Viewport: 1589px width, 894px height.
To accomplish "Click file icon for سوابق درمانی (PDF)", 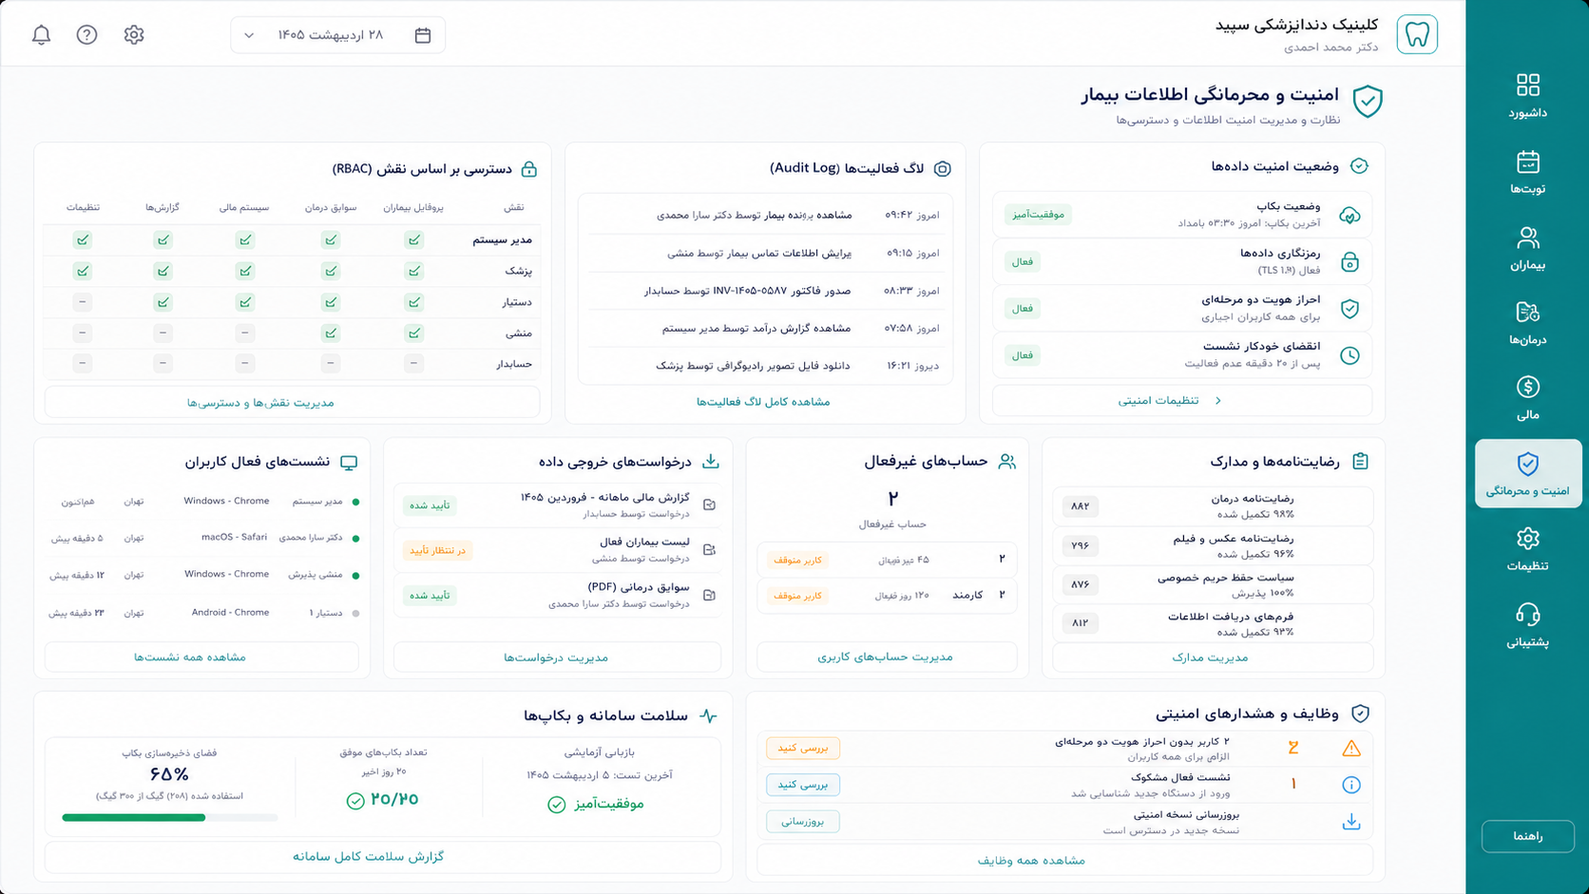I will pyautogui.click(x=709, y=595).
